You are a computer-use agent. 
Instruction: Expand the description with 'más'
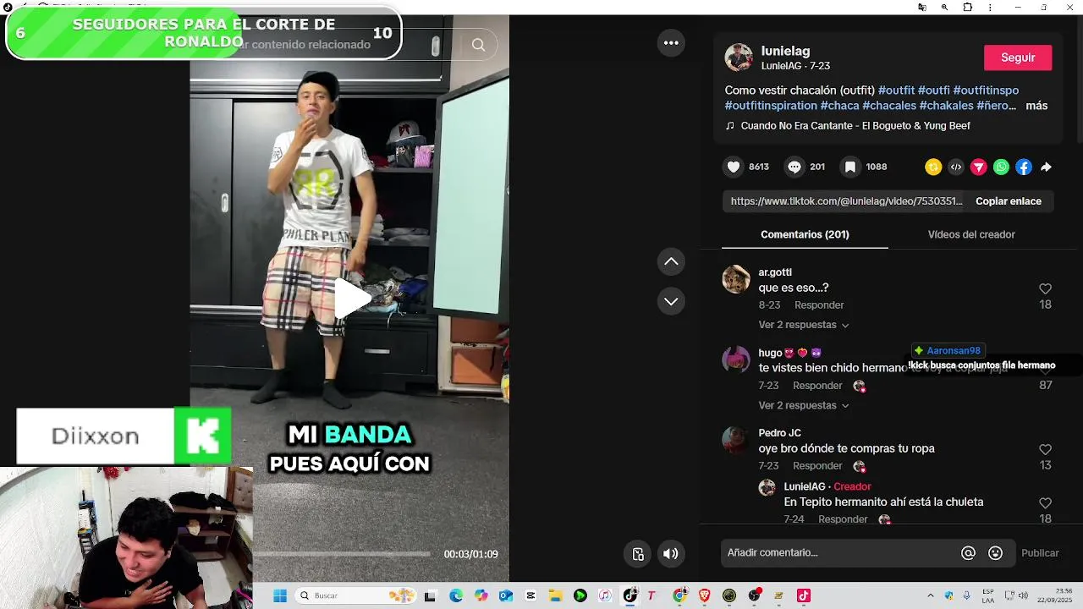[x=1036, y=106]
